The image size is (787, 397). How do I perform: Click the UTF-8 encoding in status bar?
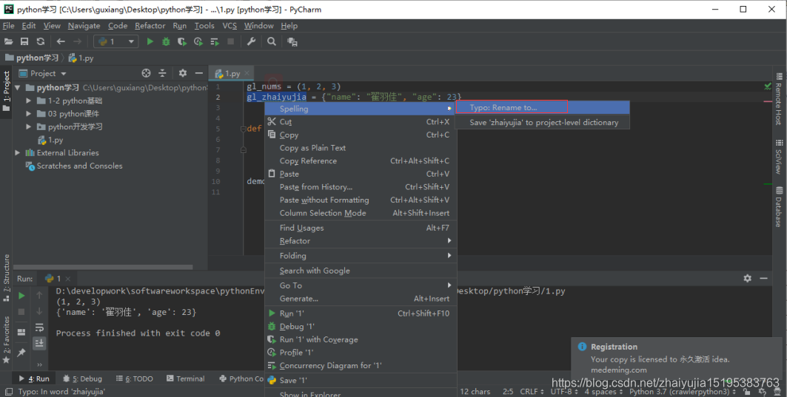point(564,392)
